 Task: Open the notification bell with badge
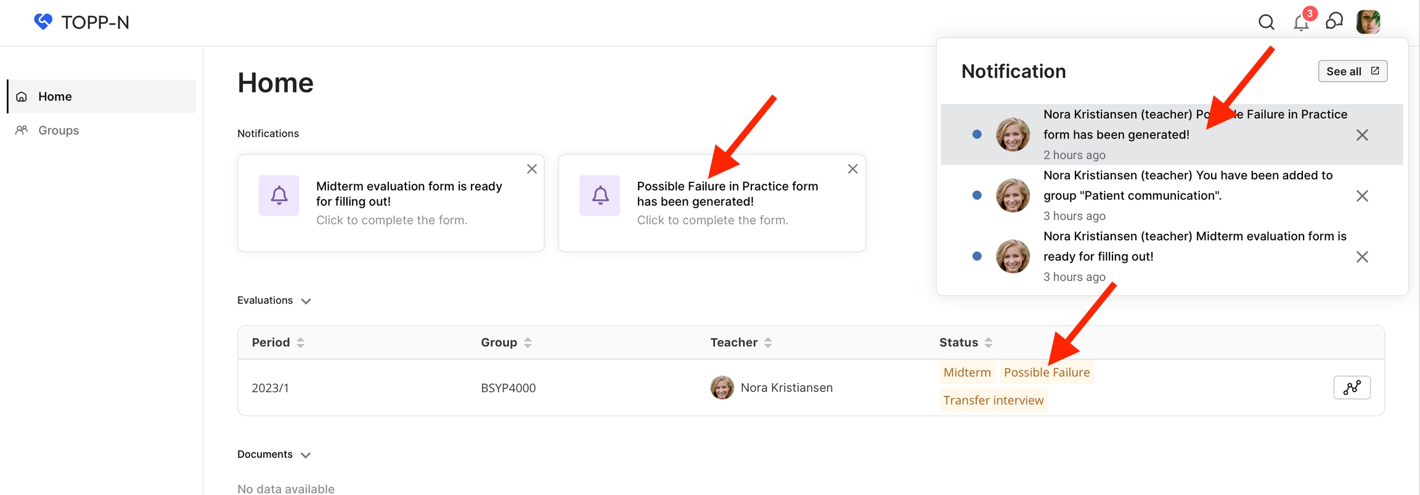click(x=1301, y=23)
